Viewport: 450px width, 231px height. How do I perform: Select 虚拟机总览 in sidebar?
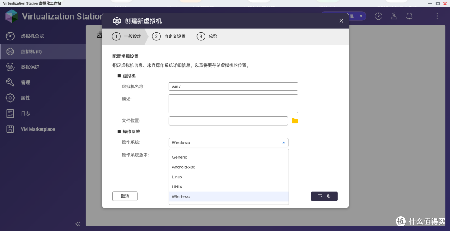click(43, 36)
